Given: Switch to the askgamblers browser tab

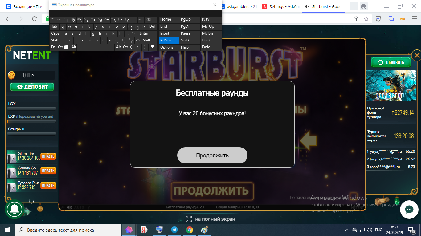Looking at the screenshot, I should tap(239, 6).
